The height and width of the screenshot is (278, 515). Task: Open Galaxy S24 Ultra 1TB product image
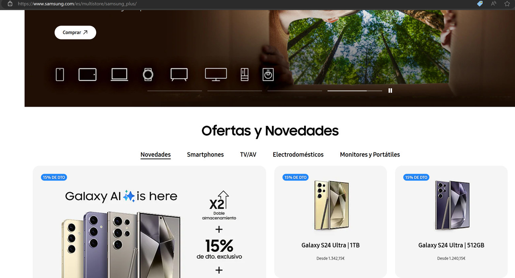coord(331,205)
